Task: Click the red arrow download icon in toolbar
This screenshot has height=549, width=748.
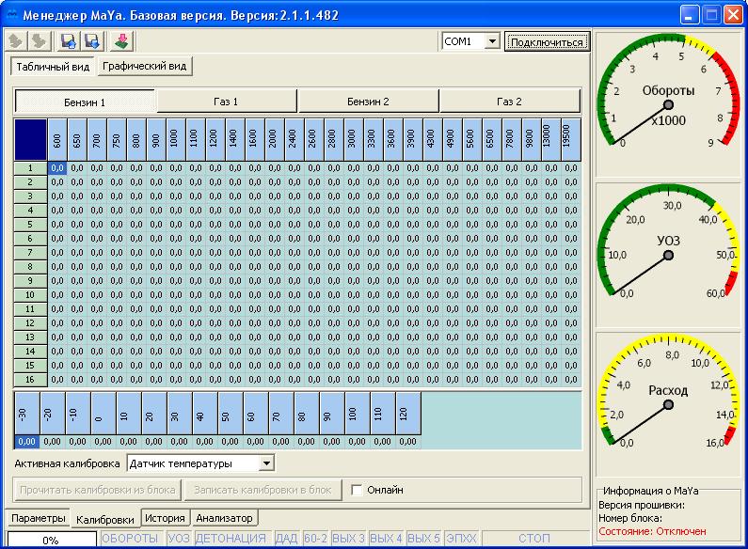Action: pos(122,41)
